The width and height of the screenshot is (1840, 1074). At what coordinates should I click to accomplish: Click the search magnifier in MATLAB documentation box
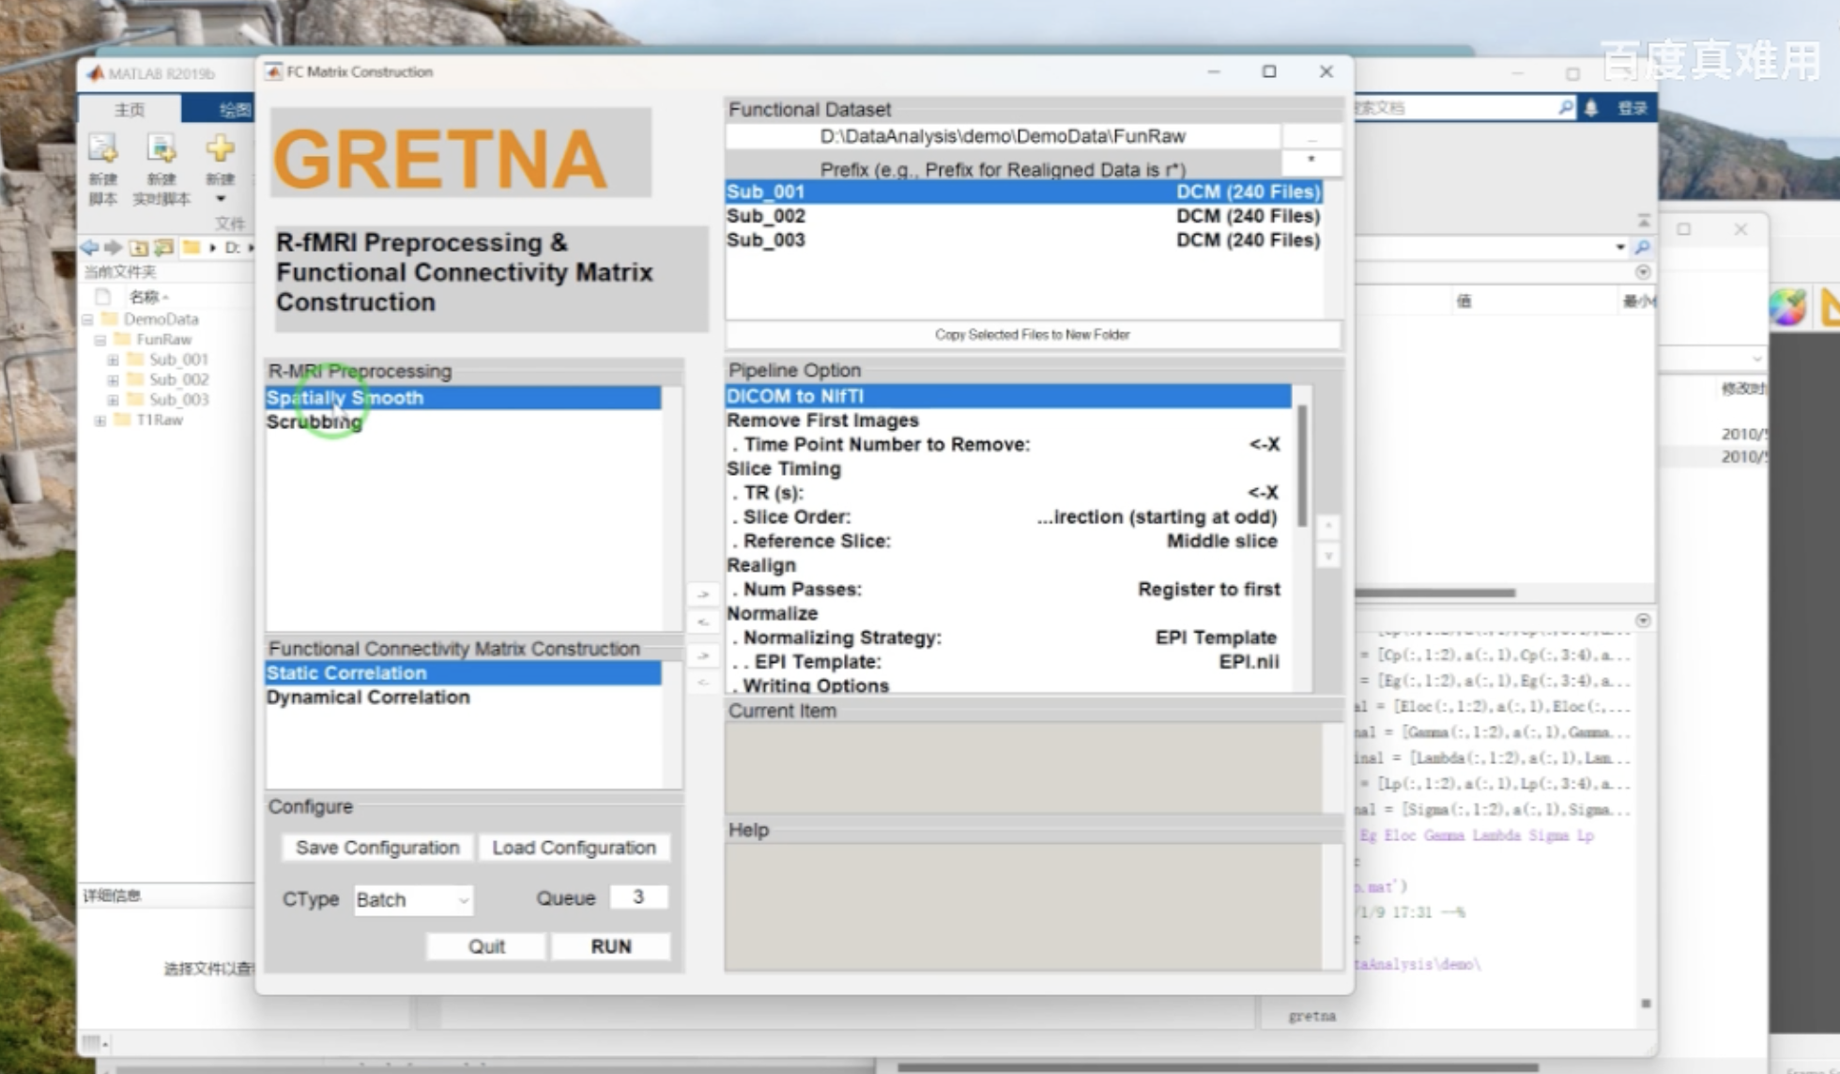click(1565, 108)
